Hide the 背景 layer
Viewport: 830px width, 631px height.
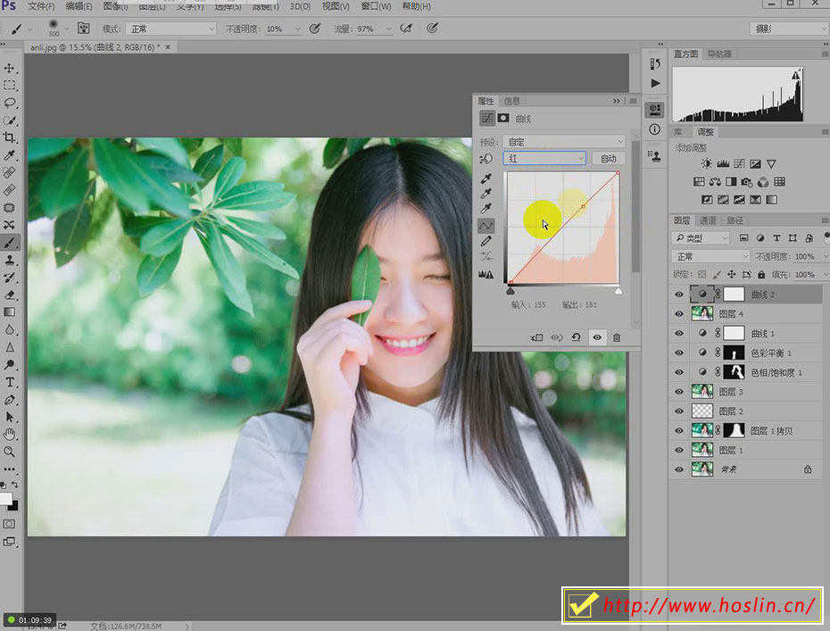pyautogui.click(x=679, y=469)
